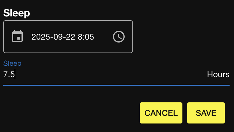
Task: Click the blue underline of Sleep field
Action: click(116, 85)
